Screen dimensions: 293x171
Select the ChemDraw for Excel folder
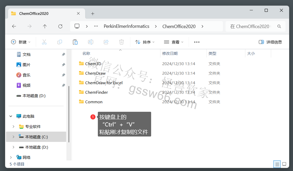[x=104, y=83]
